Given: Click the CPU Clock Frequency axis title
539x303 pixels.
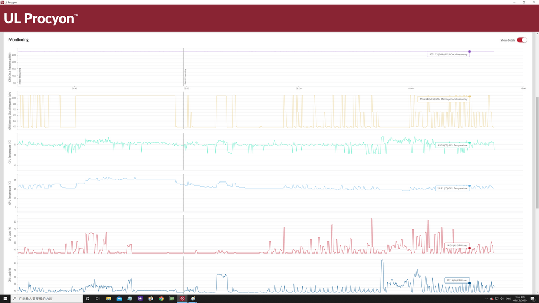Looking at the screenshot, I should click(x=10, y=67).
